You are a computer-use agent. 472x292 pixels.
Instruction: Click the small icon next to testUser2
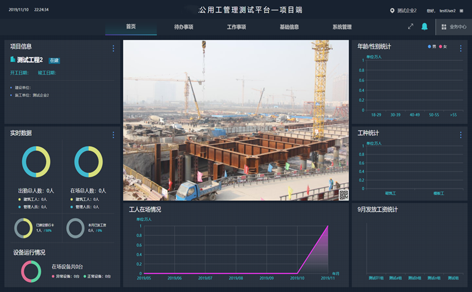pos(461,10)
